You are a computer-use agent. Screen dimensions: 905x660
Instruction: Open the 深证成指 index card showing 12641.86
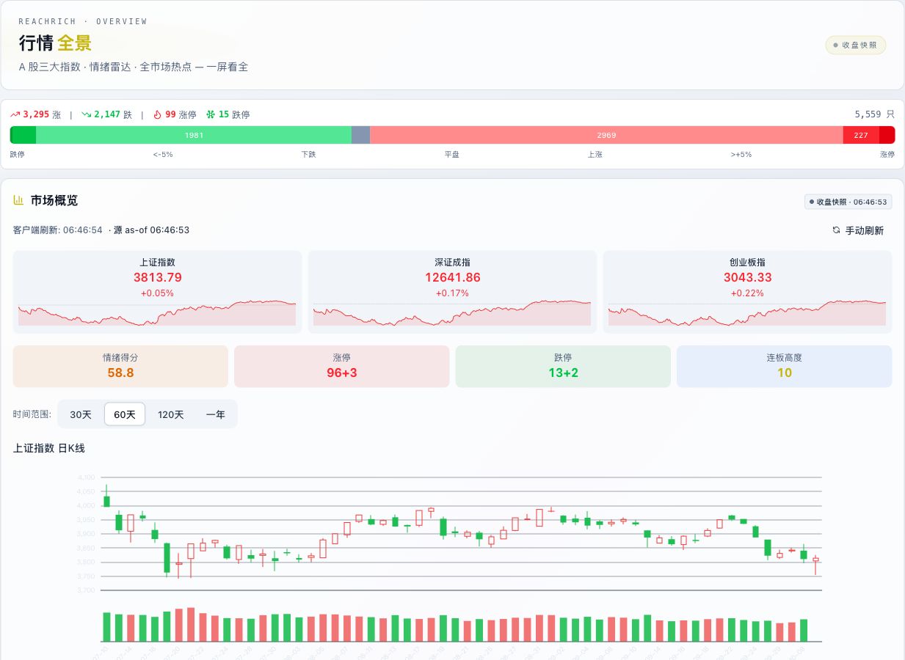point(452,292)
